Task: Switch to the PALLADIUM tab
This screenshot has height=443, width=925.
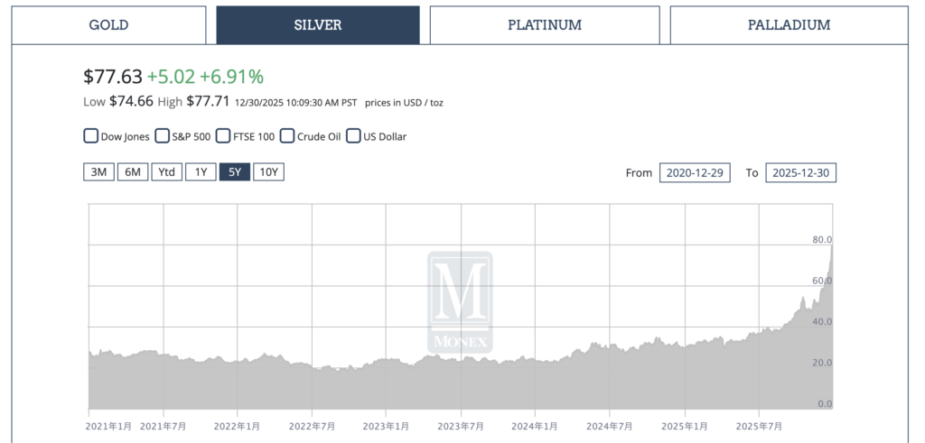Action: [x=789, y=25]
